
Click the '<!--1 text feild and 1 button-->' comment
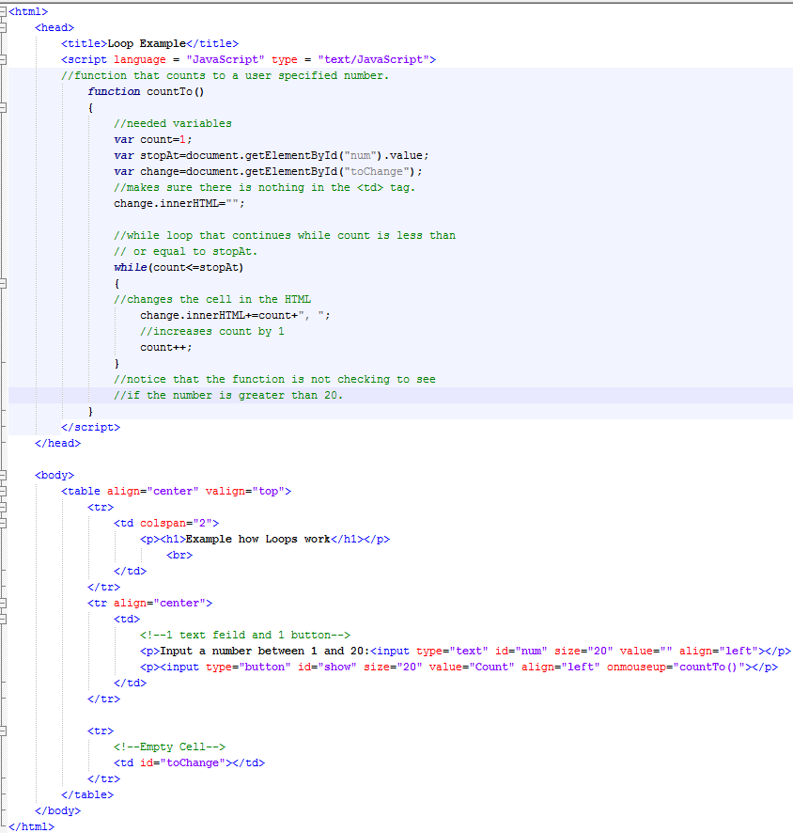(x=244, y=635)
